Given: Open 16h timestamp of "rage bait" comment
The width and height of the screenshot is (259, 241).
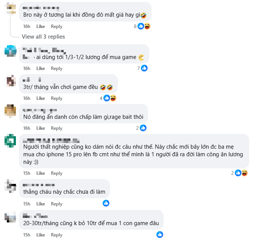Looking at the screenshot, I should (27, 128).
